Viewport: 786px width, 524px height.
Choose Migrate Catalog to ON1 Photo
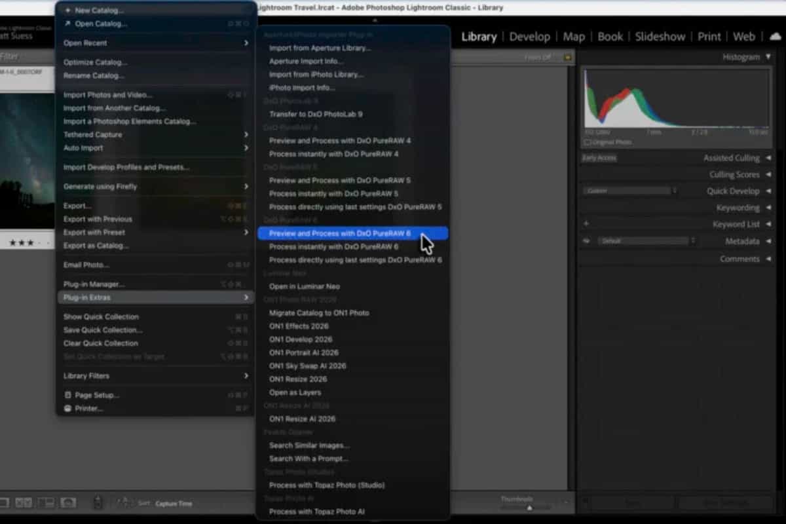(353, 312)
